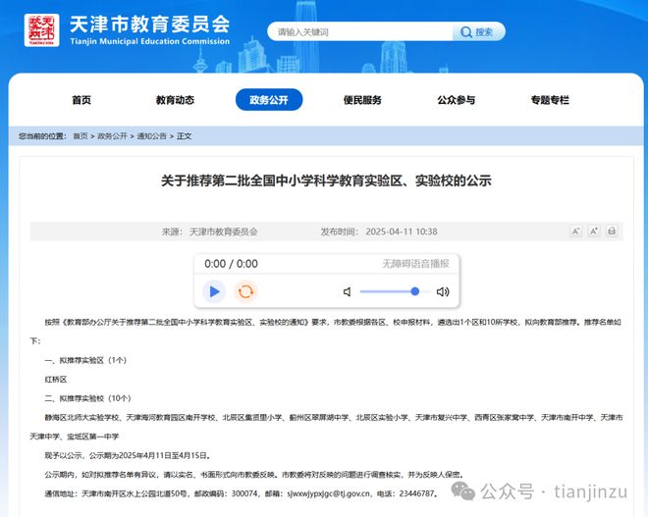Click the magnifier icon in search button
The width and height of the screenshot is (648, 517).
pos(465,31)
